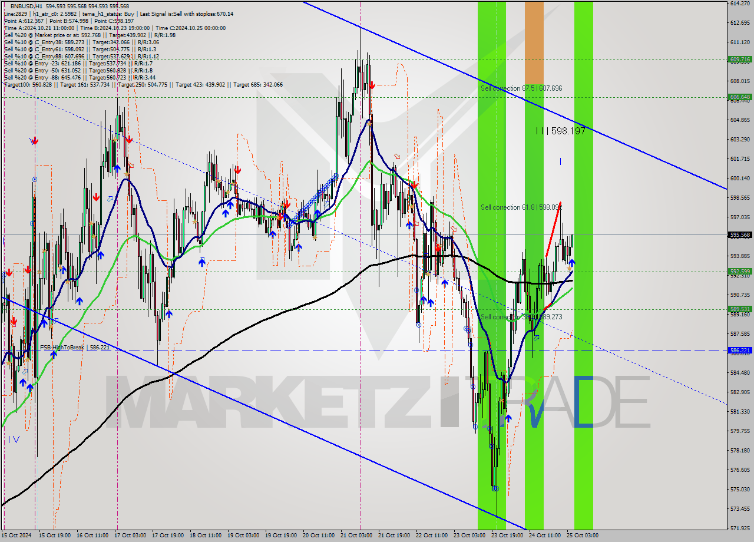This screenshot has height=542, width=754.
Task: Click the blue 586.221 price tag
Action: (x=740, y=350)
